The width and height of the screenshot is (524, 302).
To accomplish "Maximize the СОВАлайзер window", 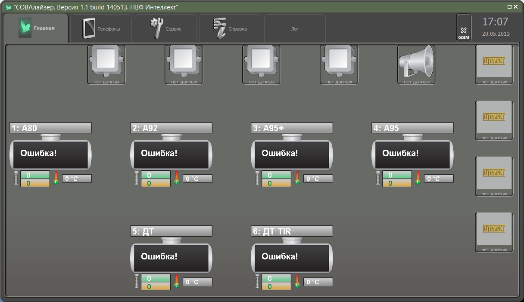I will (x=510, y=6).
